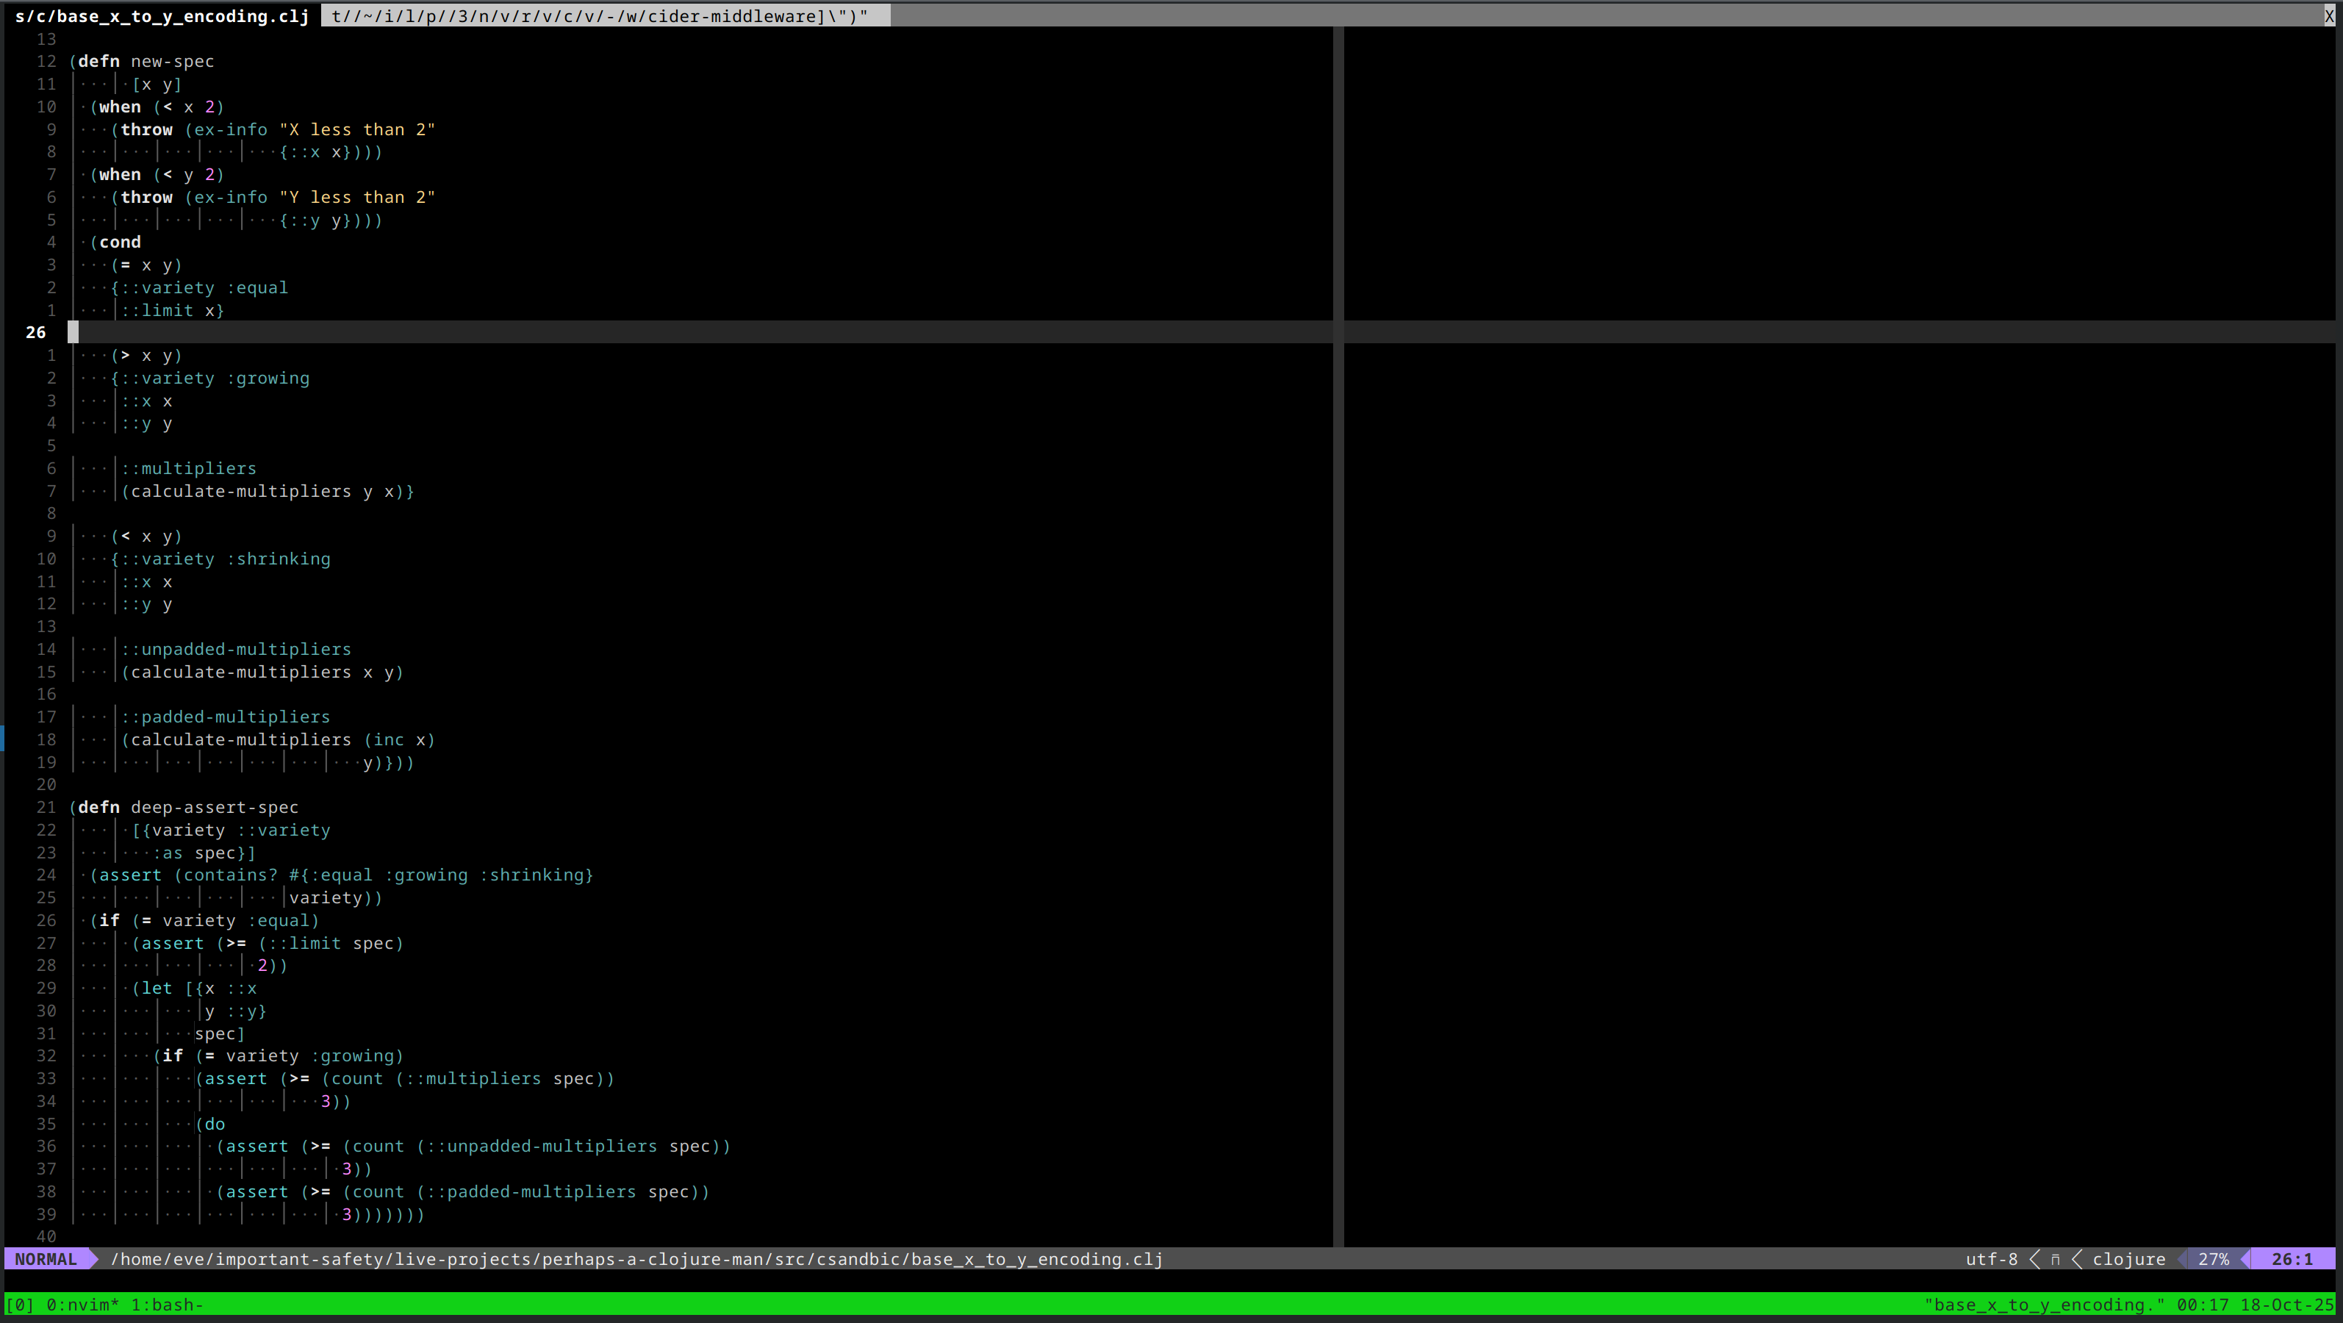Click the tmux session [0] indicator
The image size is (2343, 1323).
(x=20, y=1305)
